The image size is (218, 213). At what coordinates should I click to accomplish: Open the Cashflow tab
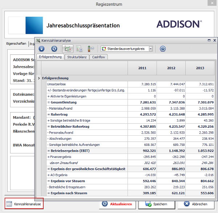98,57
